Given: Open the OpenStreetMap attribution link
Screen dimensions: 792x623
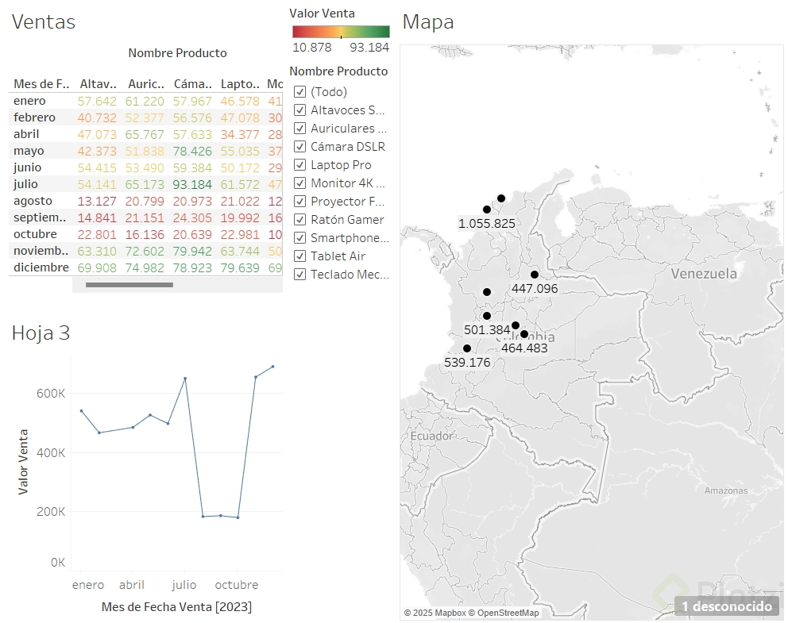Looking at the screenshot, I should 503,613.
